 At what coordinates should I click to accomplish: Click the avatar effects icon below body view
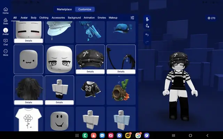(147, 26)
